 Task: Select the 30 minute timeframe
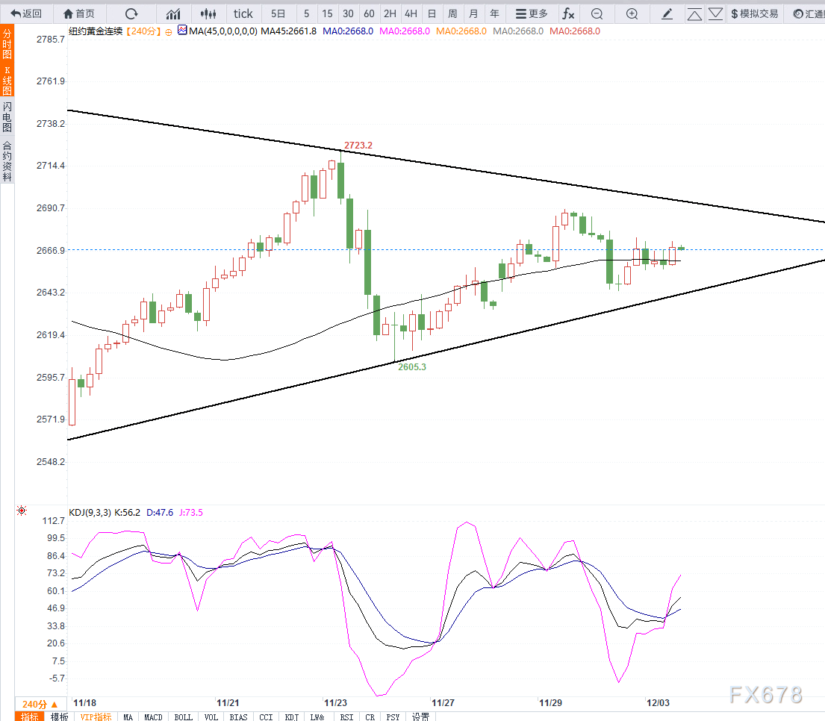348,13
